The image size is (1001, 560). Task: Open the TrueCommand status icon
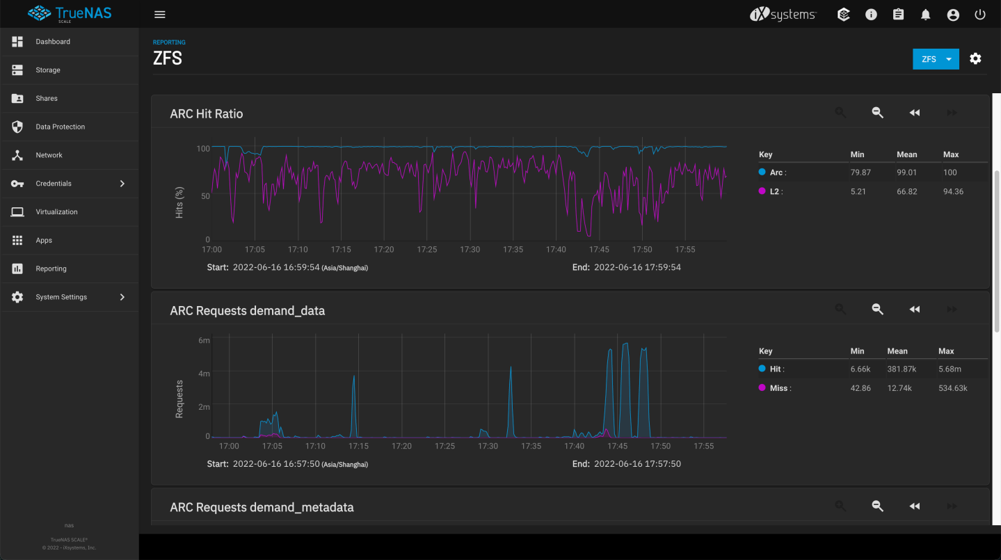(843, 15)
